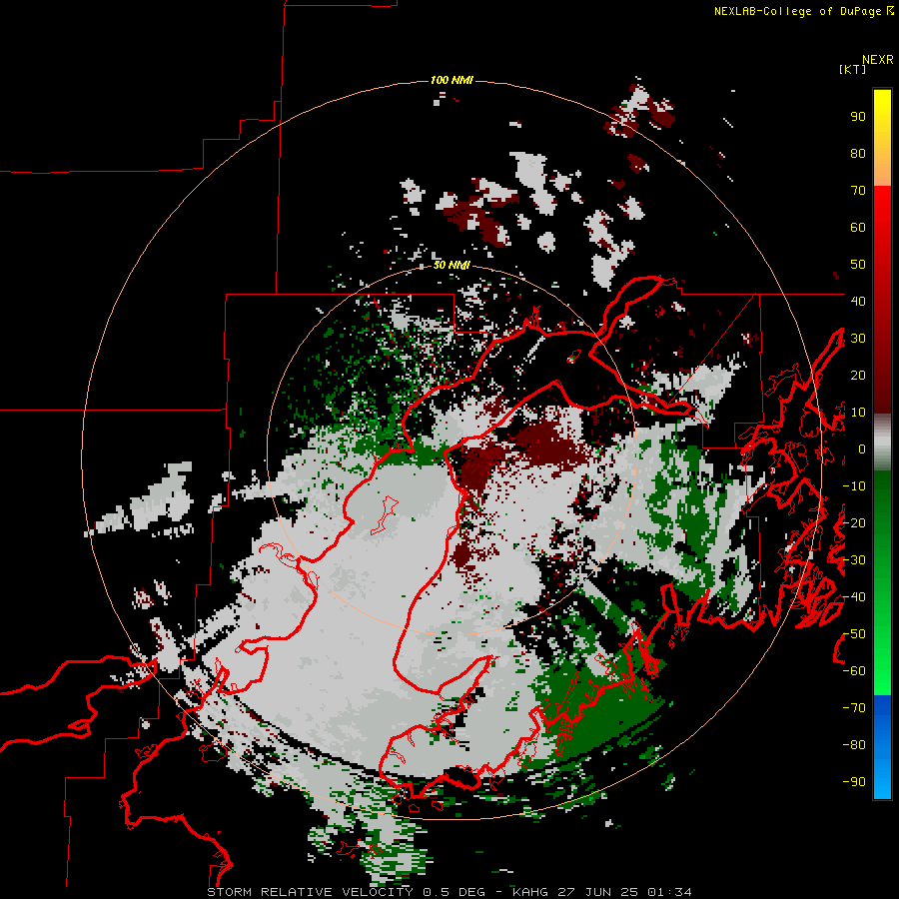
Task: Click the -50 value on the velocity scale
Action: (854, 633)
